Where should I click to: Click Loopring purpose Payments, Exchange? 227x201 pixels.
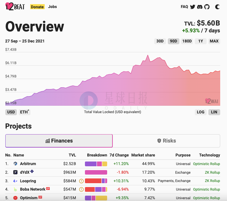coord(174,181)
